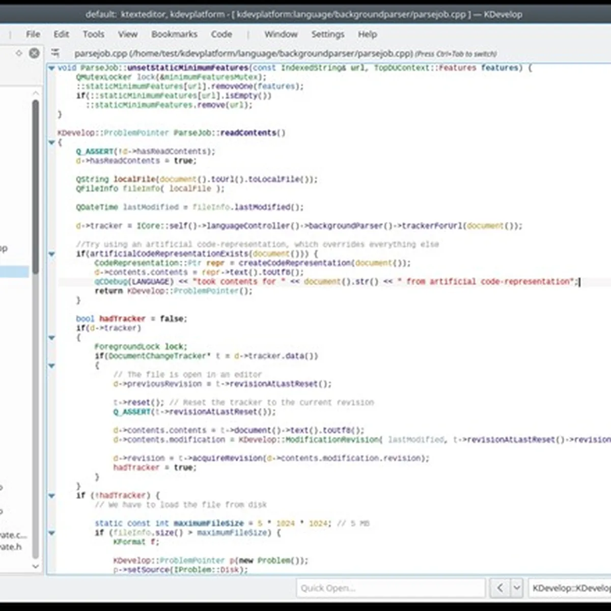Open the Tools menu
611x611 pixels.
(x=93, y=34)
